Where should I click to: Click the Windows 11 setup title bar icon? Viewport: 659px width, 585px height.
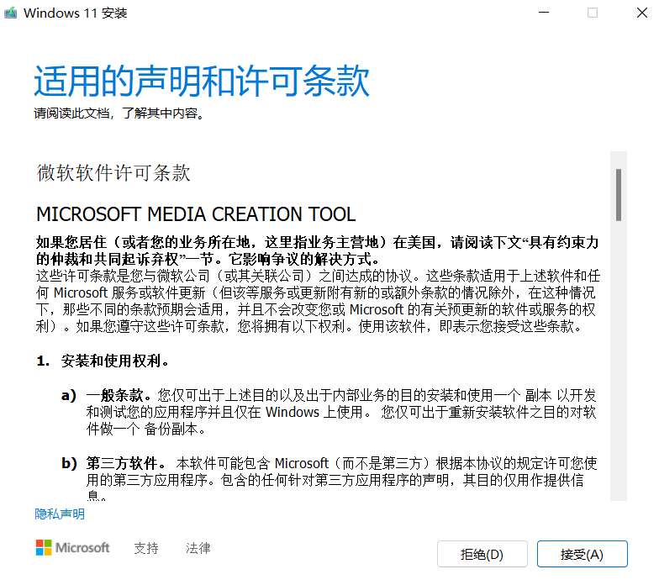(10, 13)
